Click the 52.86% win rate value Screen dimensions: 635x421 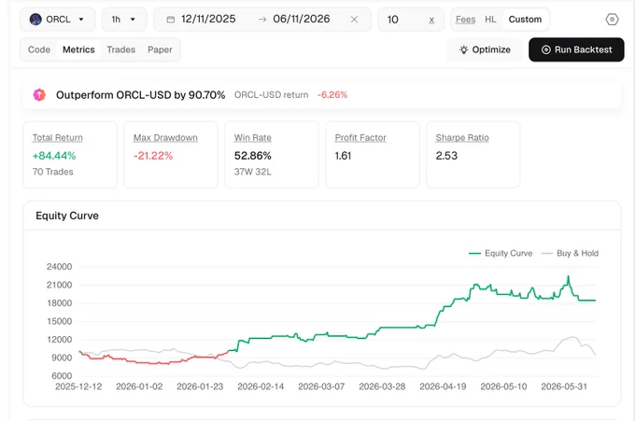pos(253,156)
